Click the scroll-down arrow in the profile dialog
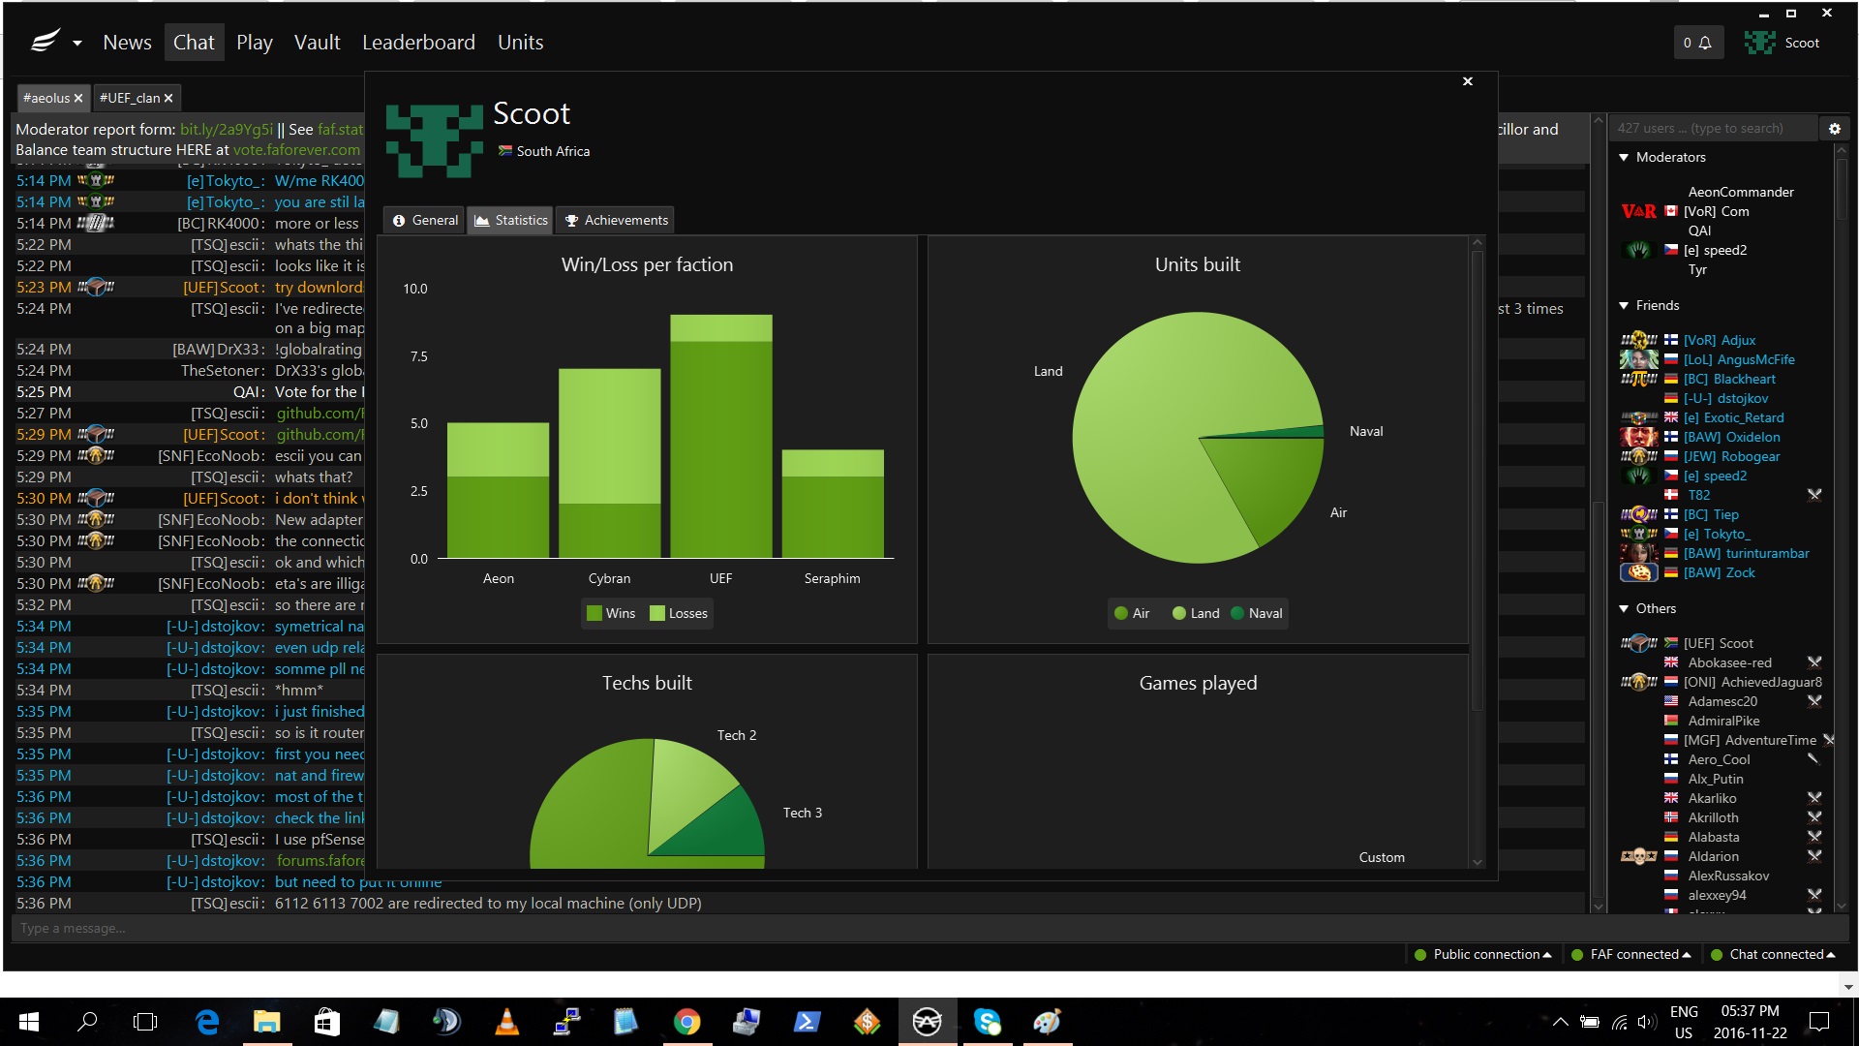Viewport: 1859px width, 1046px height. pyautogui.click(x=1477, y=861)
